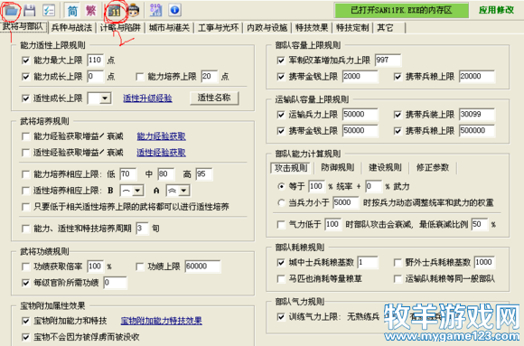Switch to 工事与光环 tab
524x346 pixels.
point(219,28)
